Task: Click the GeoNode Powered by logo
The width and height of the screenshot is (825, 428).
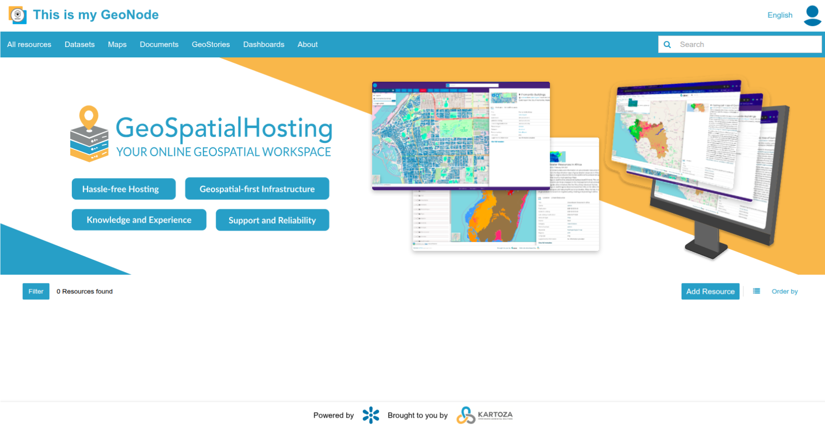Action: (x=371, y=415)
